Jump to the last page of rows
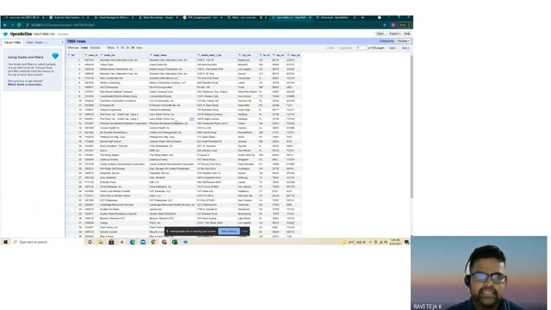Image resolution: width=551 pixels, height=310 pixels. point(406,48)
